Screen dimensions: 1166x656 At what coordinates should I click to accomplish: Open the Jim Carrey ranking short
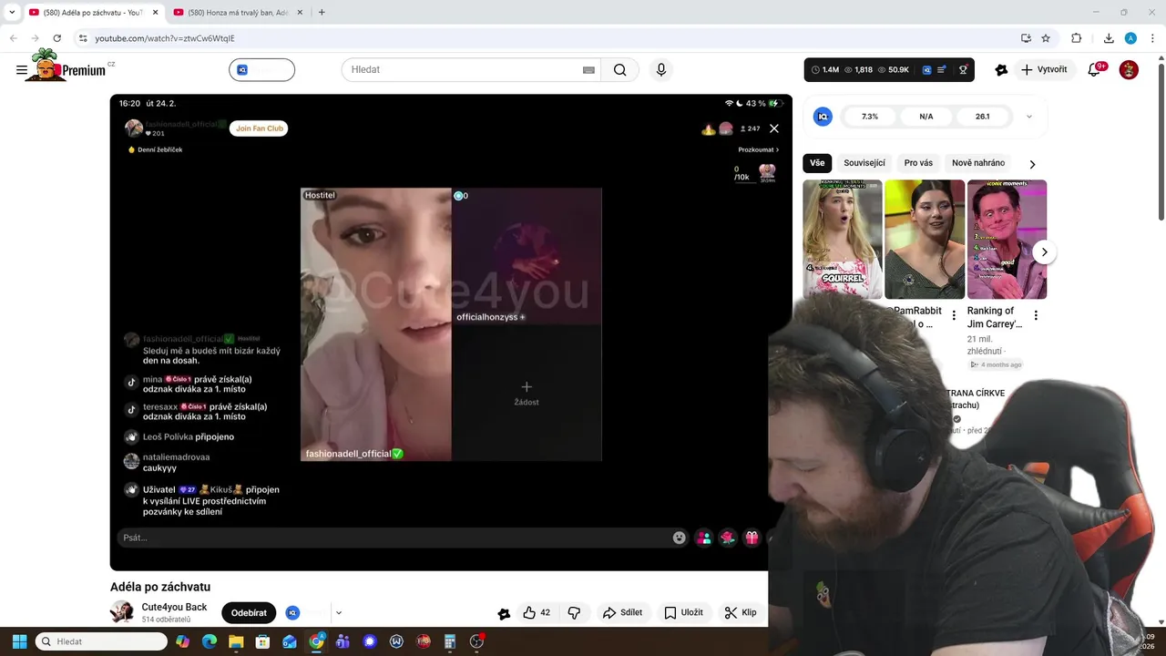click(1007, 239)
